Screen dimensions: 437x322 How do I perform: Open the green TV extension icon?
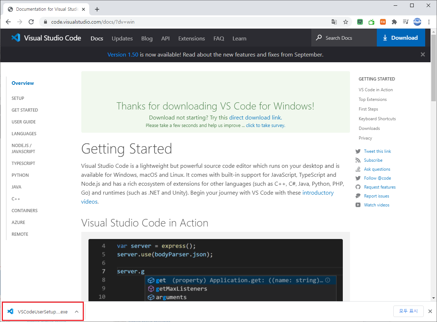coord(371,22)
